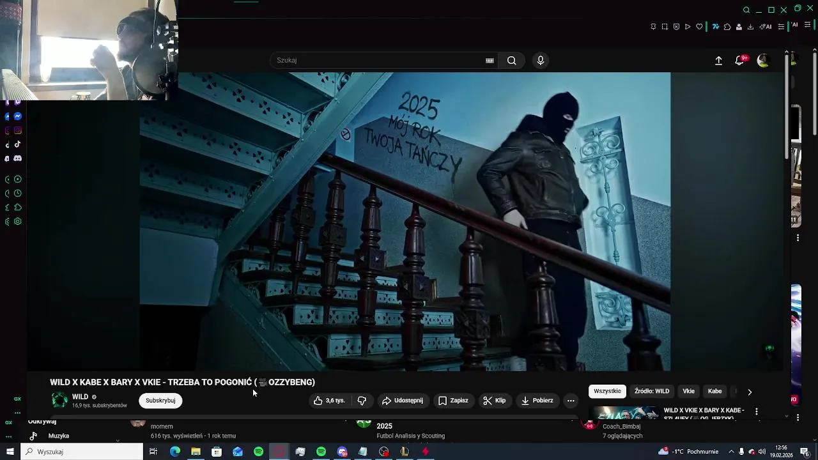This screenshot has height=460, width=818.
Task: Open the extensions puzzle icon in toolbar
Action: click(x=727, y=27)
